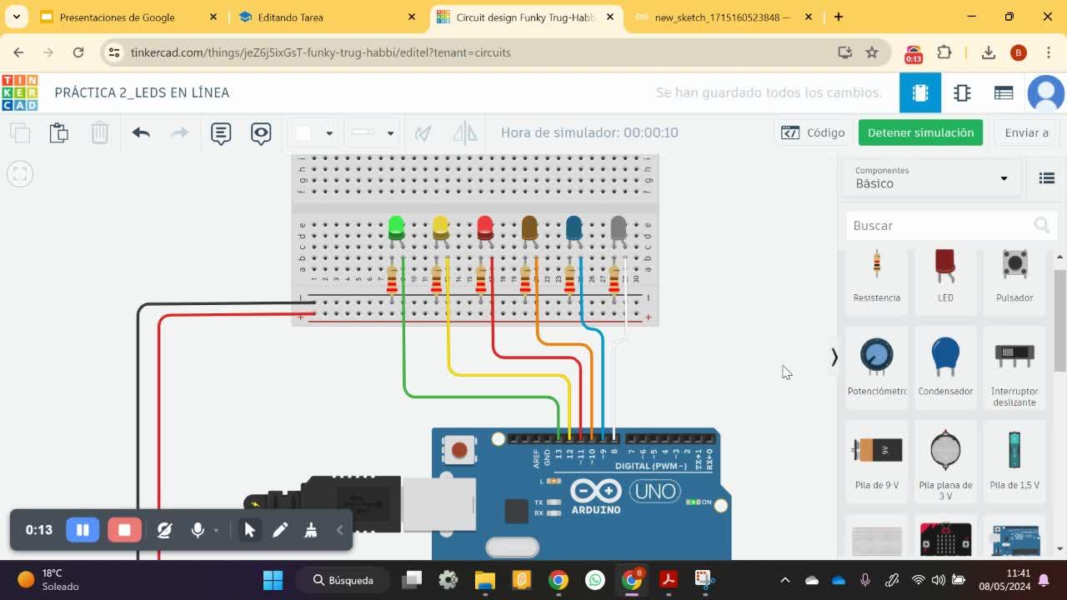Open the Chrome three-dot menu
Image resolution: width=1067 pixels, height=600 pixels.
(x=1049, y=52)
